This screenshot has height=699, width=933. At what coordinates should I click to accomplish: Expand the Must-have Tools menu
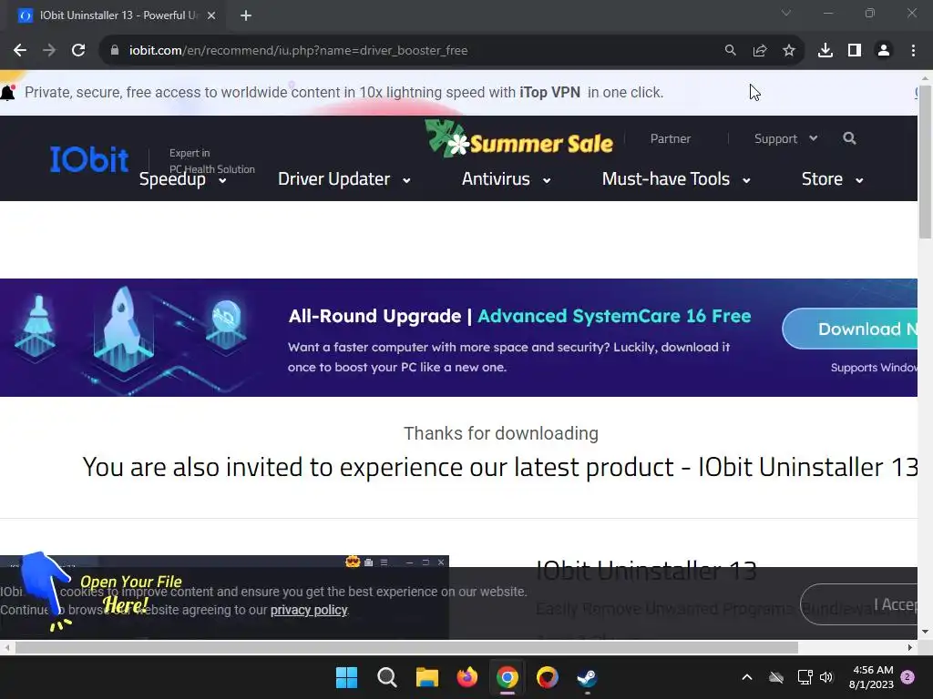(x=676, y=179)
